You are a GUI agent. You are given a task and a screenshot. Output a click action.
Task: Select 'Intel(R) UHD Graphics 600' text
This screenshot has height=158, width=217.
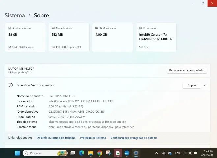66,47
